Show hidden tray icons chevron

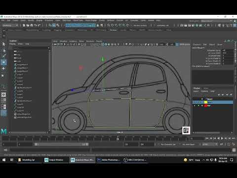tap(203, 160)
